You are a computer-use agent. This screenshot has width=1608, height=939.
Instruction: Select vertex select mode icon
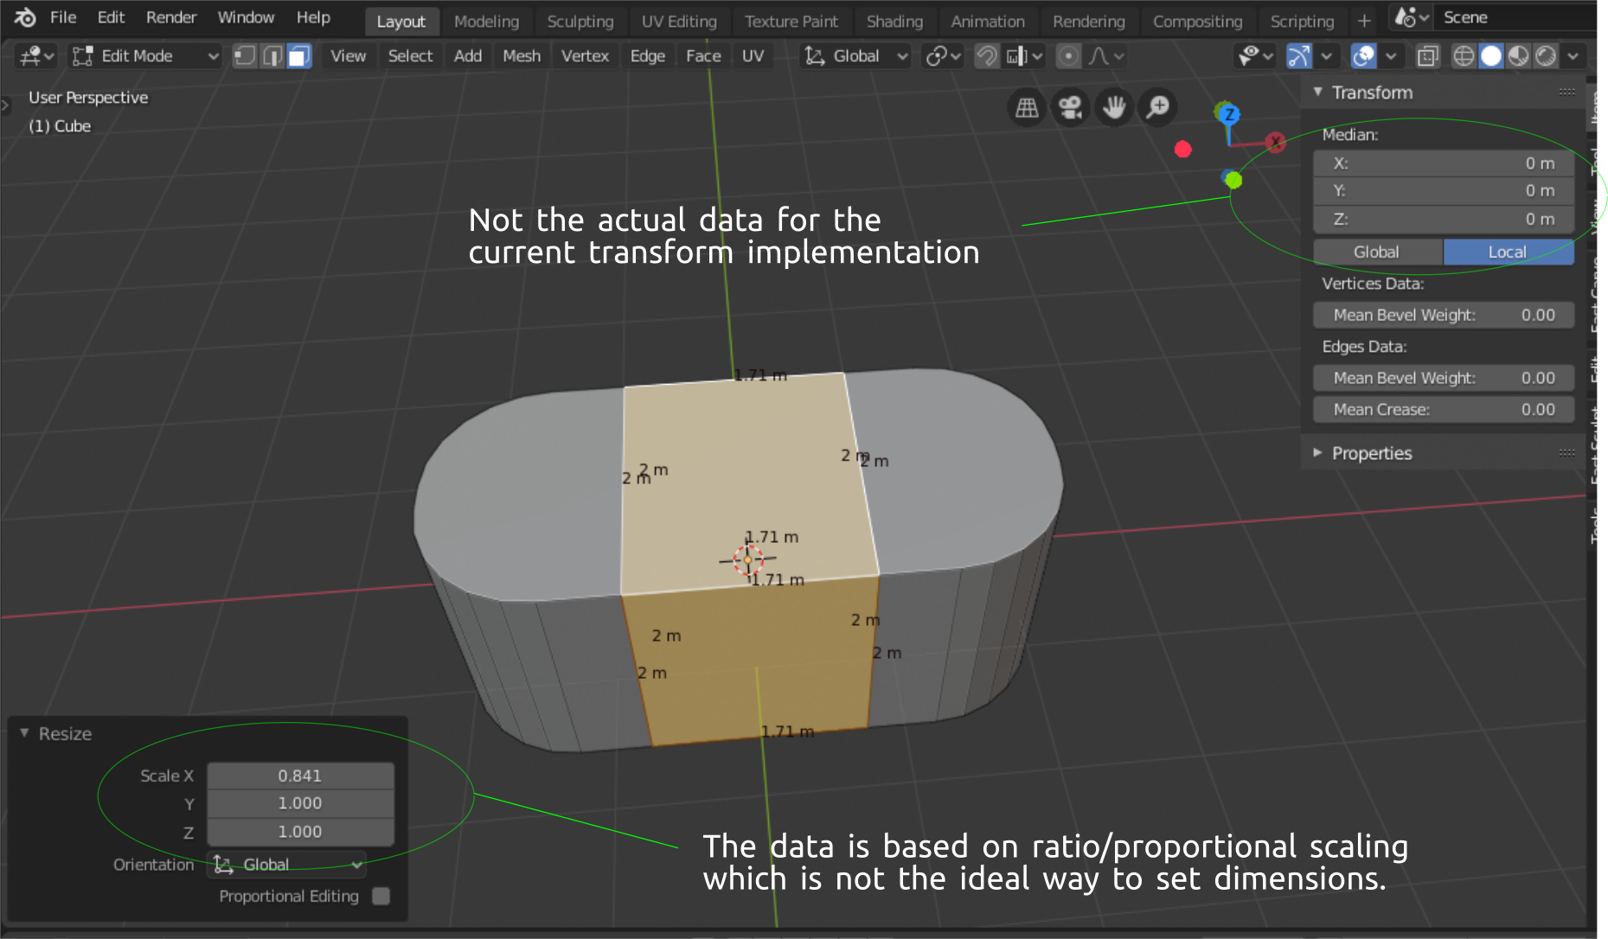(x=245, y=56)
